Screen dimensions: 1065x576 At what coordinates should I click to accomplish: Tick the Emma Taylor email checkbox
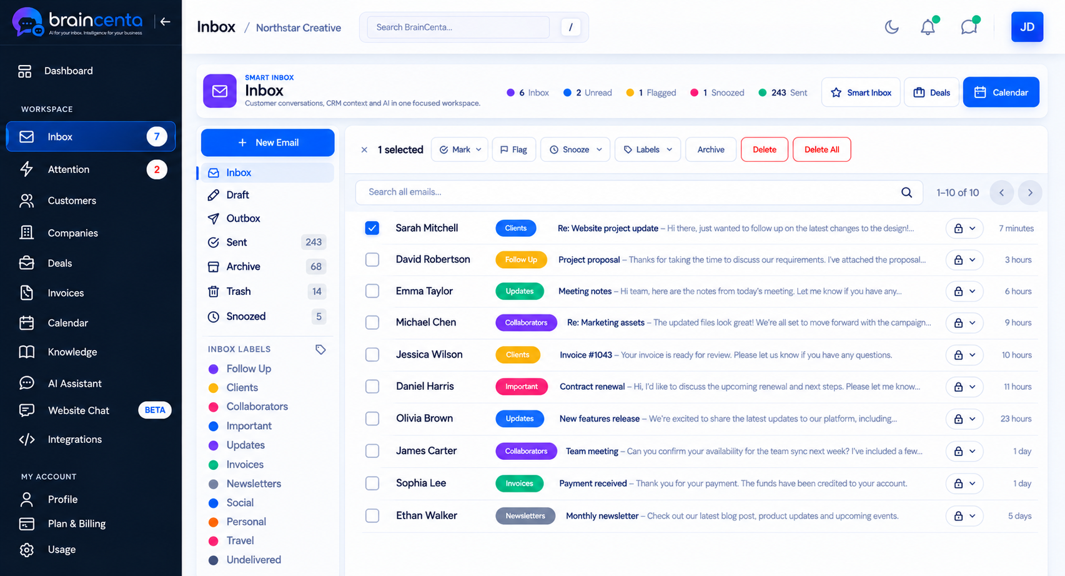pos(372,291)
